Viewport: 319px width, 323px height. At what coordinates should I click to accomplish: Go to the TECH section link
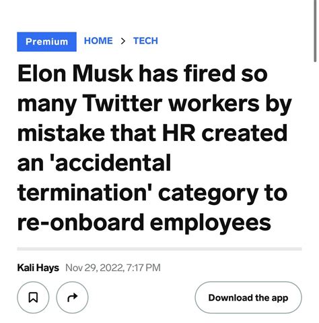[x=145, y=41]
